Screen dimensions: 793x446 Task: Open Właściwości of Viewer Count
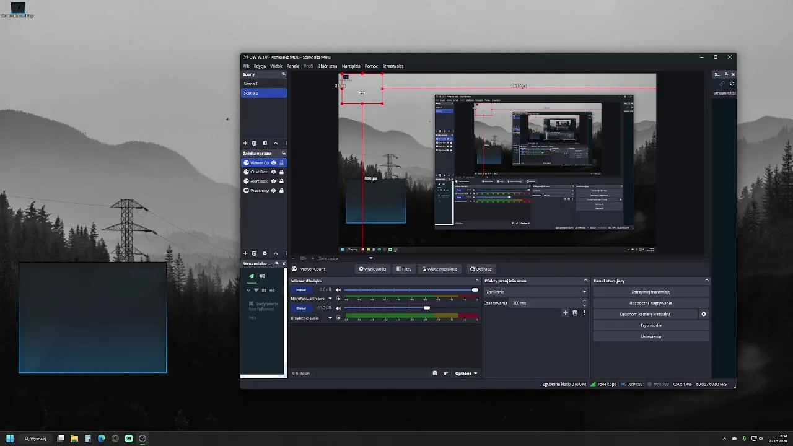click(x=372, y=269)
